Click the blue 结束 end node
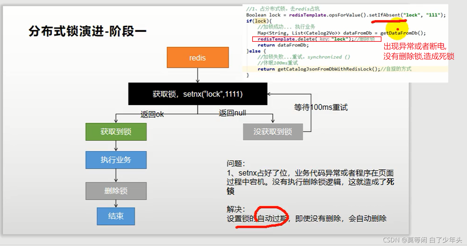This screenshot has width=467, height=246. (116, 216)
